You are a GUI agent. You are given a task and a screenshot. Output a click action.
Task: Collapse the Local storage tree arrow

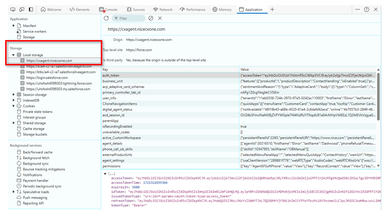click(14, 55)
